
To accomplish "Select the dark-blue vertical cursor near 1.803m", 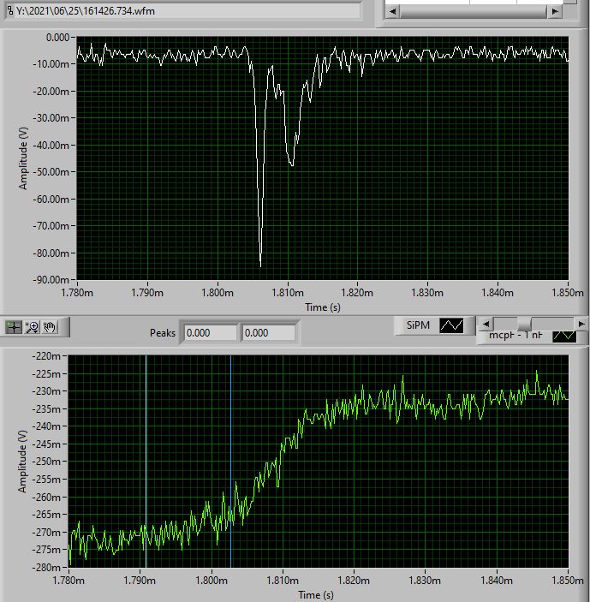I will 230,461.
